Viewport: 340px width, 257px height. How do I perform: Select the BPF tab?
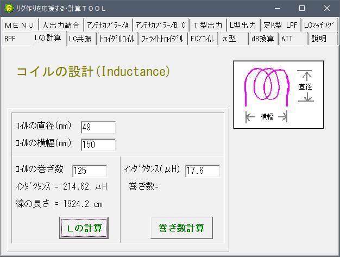coord(11,39)
